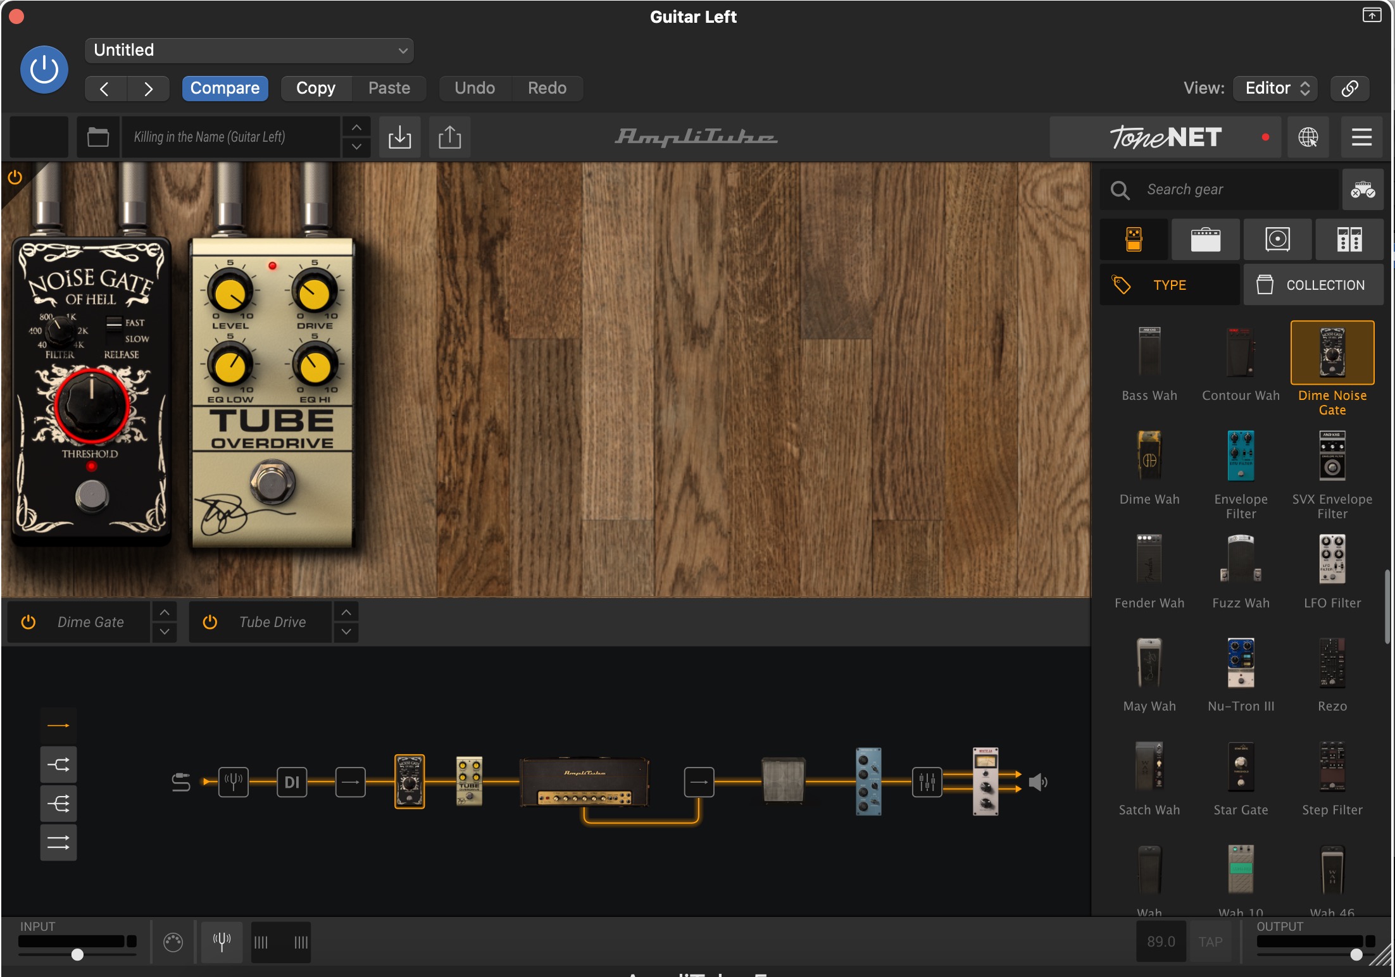Switch to COLLECTION filter tab
The height and width of the screenshot is (977, 1395).
1313,285
